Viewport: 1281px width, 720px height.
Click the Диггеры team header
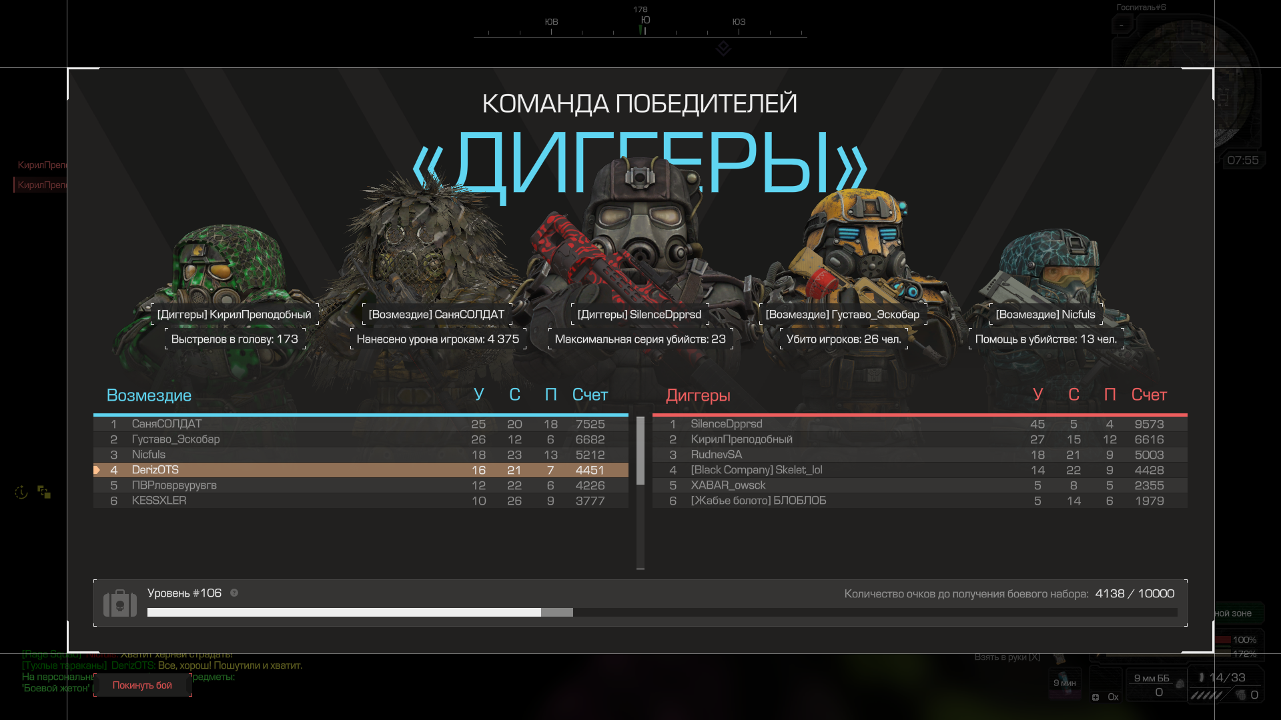[x=698, y=395]
